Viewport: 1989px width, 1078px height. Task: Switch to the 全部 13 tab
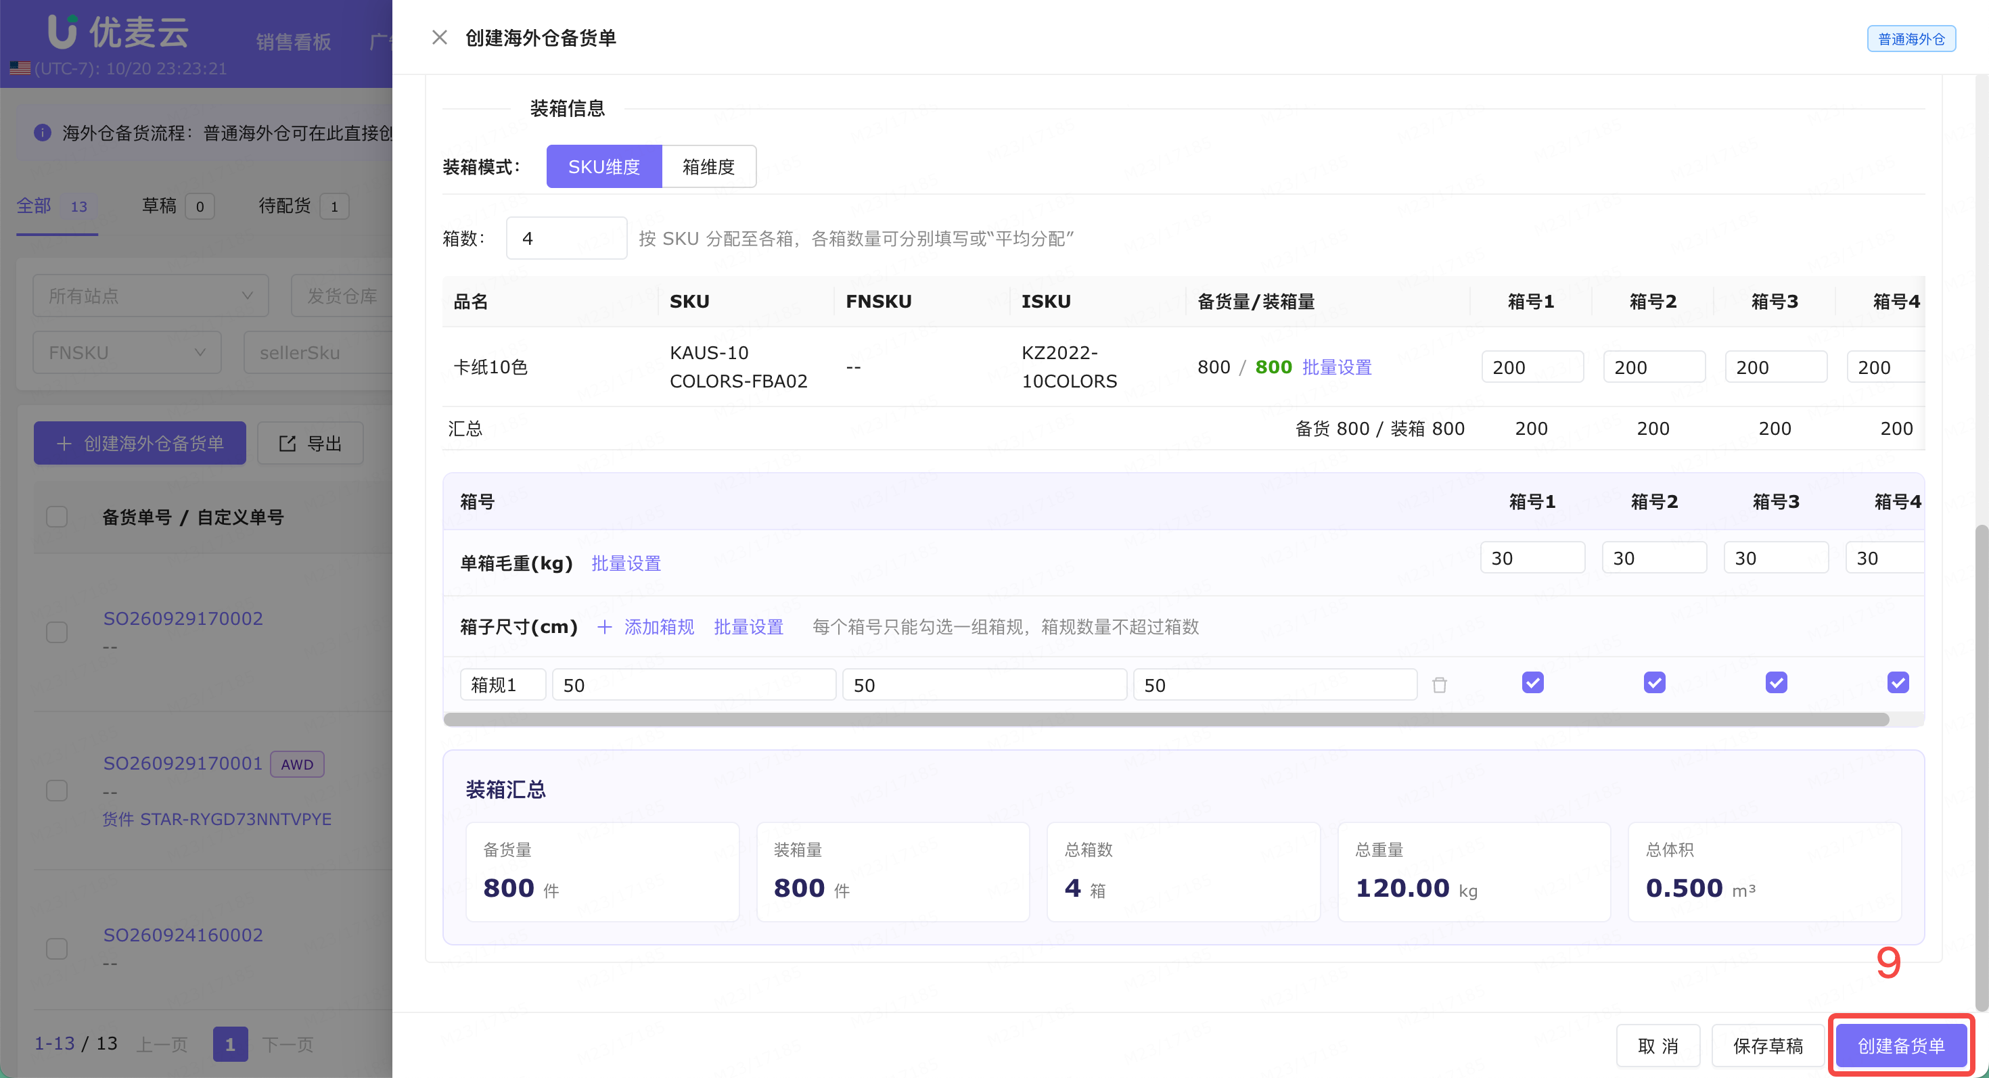(56, 206)
